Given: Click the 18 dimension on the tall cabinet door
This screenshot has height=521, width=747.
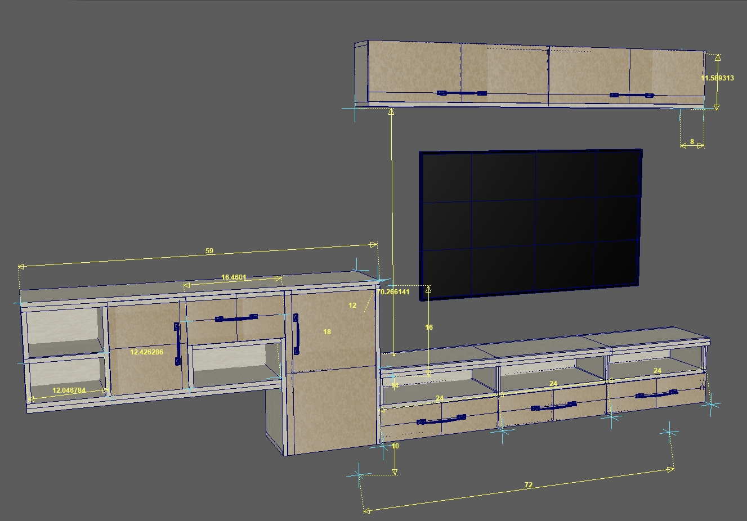Looking at the screenshot, I should point(327,332).
